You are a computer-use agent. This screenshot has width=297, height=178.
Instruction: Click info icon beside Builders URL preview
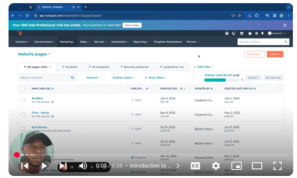[x=53, y=102]
